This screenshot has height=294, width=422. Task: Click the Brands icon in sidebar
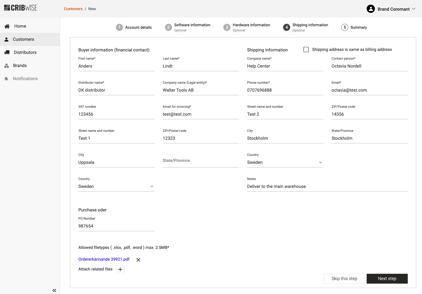(7, 66)
